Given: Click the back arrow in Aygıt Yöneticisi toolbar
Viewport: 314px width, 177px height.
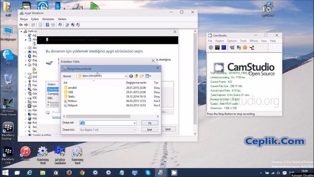Looking at the screenshot, I should [x=21, y=25].
